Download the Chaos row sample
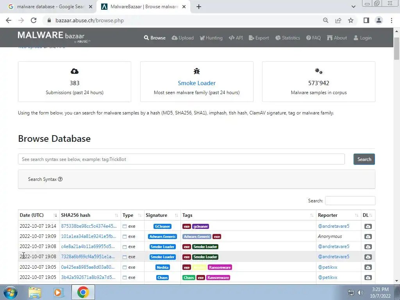 (x=368, y=278)
